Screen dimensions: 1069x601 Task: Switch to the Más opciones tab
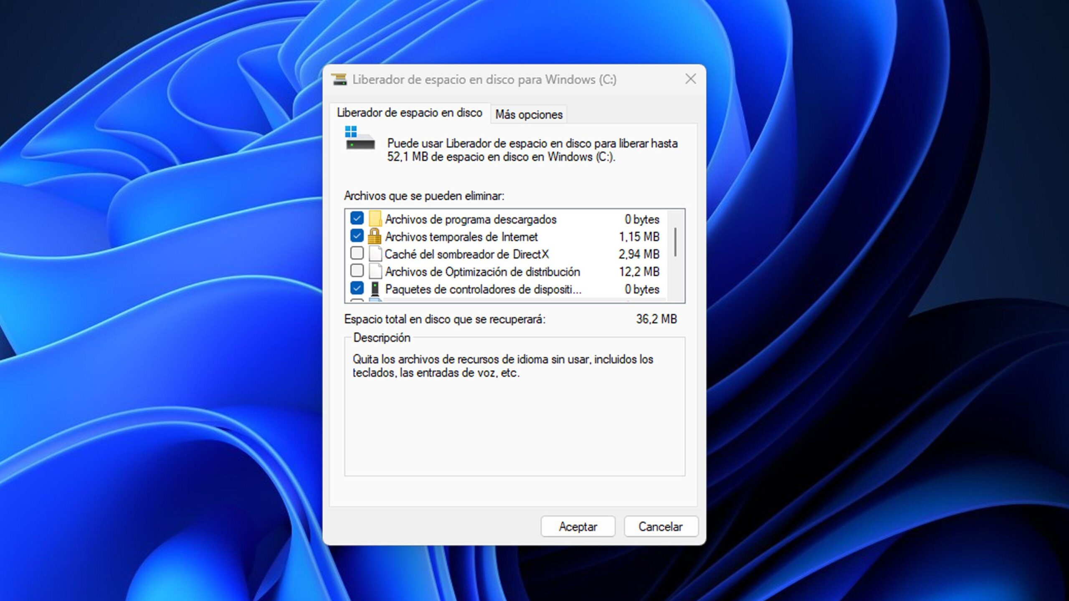point(528,114)
